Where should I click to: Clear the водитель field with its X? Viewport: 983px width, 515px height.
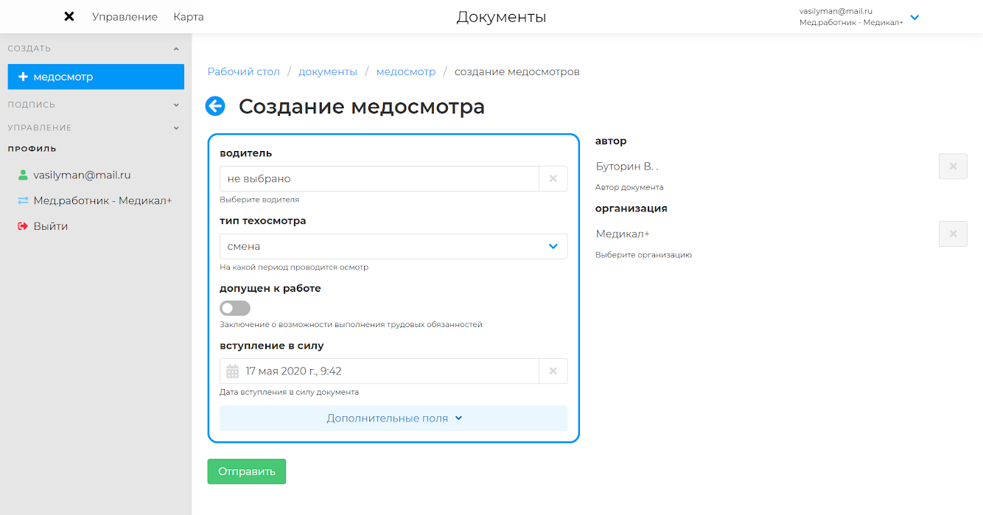553,178
